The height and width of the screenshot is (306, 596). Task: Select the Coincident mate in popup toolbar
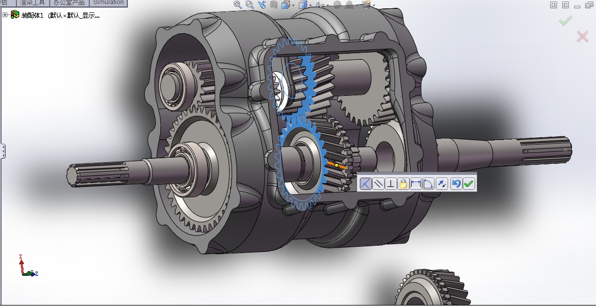click(x=365, y=184)
